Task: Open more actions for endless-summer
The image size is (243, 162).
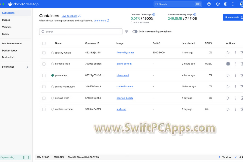Action: (235, 109)
